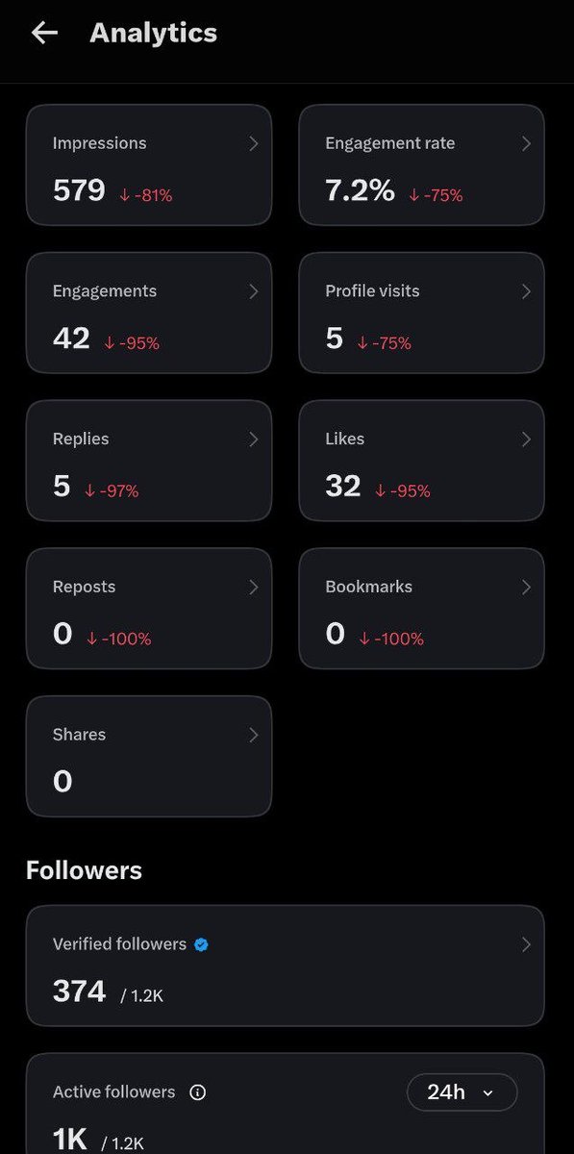Tap the Analytics page title
The width and height of the screenshot is (574, 1154).
(153, 33)
